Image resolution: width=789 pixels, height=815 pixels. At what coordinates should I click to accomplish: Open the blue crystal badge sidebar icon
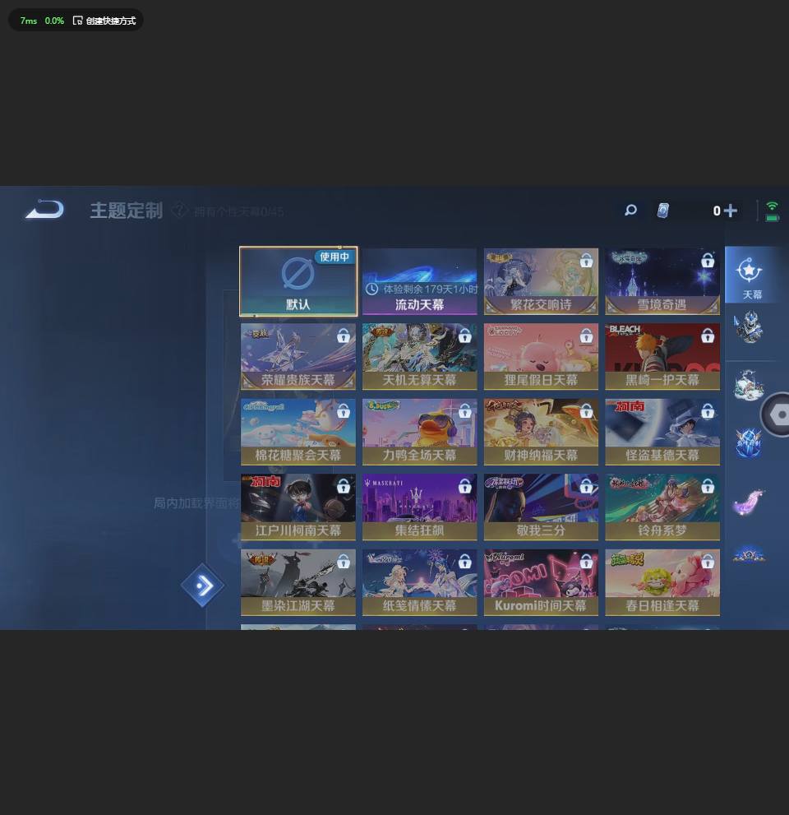749,443
